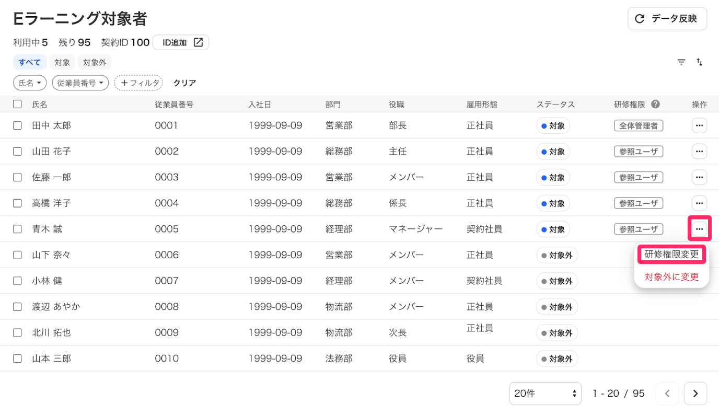Image resolution: width=719 pixels, height=416 pixels.
Task: Click the ステータス column header
Action: click(x=555, y=104)
